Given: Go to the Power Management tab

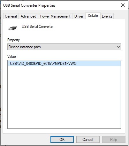Looking at the screenshot, I should 55,16.
